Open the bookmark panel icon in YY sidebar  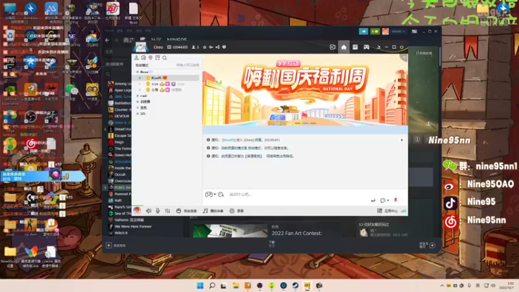click(158, 58)
